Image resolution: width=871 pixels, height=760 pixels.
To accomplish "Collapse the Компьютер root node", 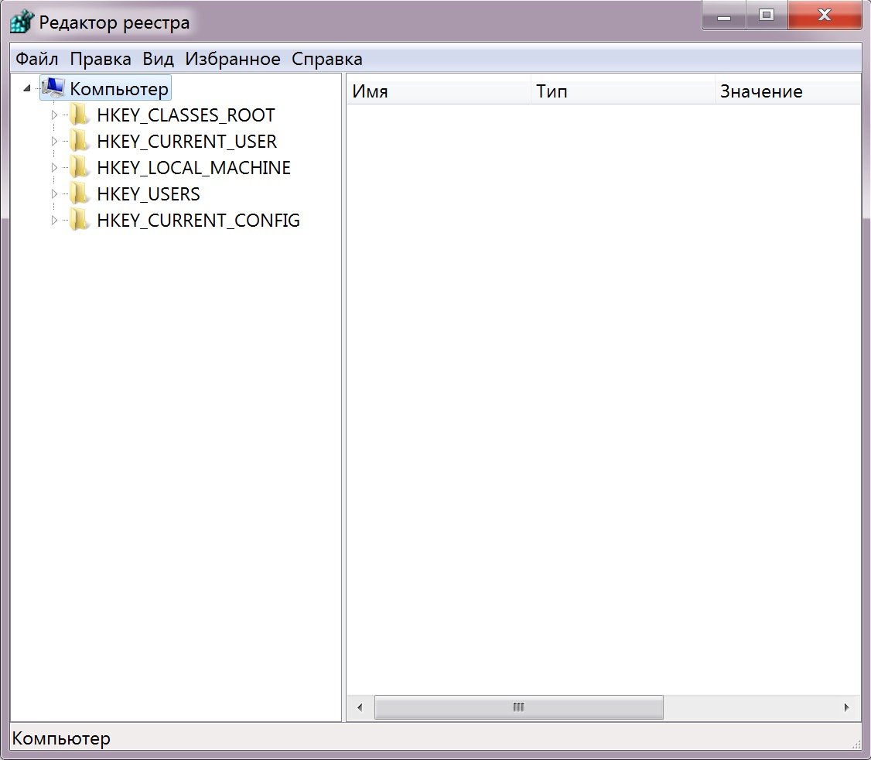I will tap(26, 88).
